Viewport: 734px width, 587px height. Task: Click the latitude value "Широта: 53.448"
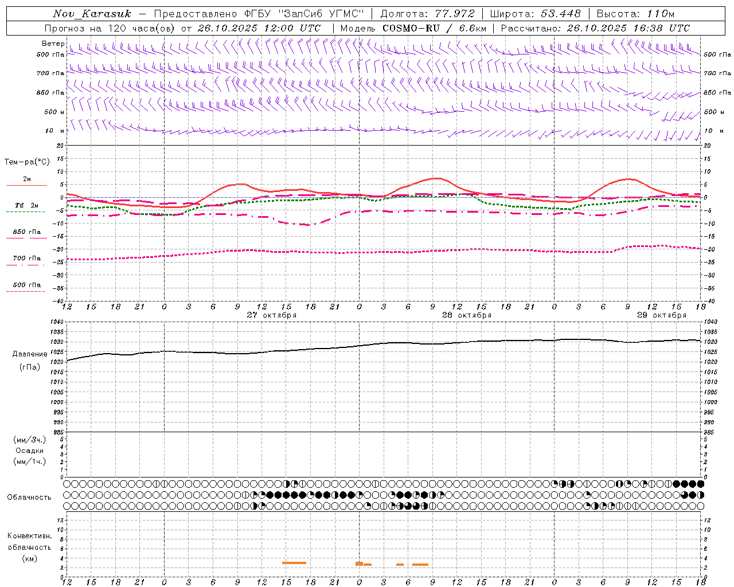[x=535, y=14]
